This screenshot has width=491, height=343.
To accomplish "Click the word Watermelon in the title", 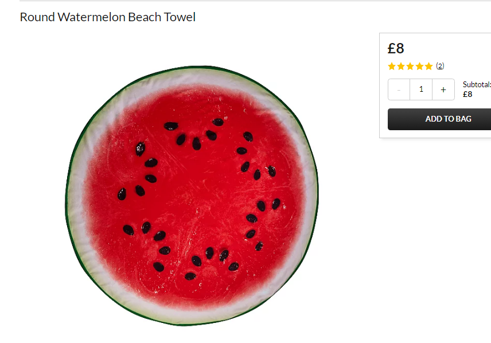I will (92, 17).
